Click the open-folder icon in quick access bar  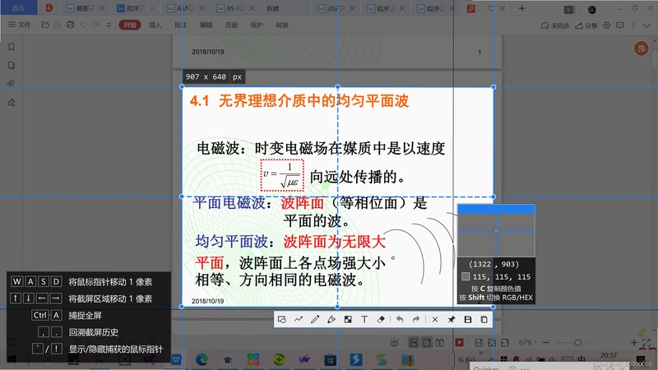[x=45, y=25]
